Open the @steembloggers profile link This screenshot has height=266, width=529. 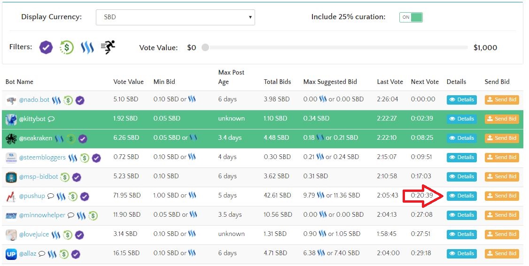click(x=42, y=158)
